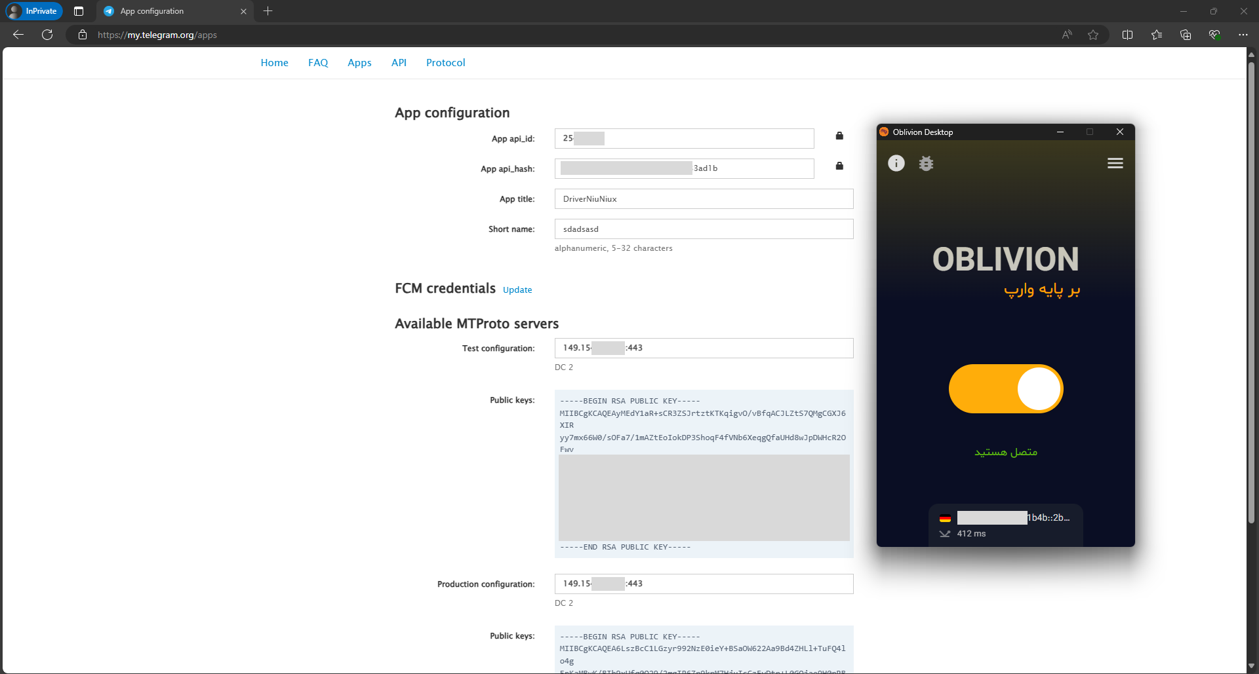
Task: Click the lock icon beside App api_id
Action: point(839,136)
